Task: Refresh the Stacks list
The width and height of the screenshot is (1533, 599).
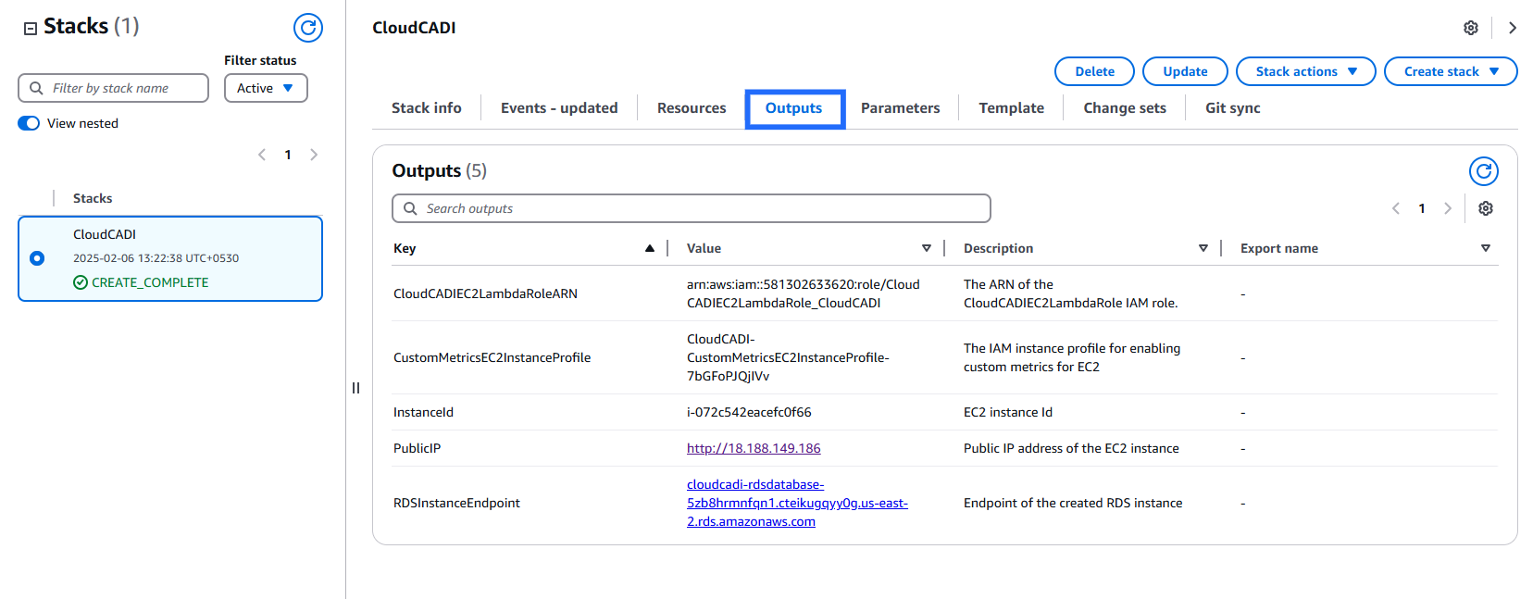Action: pyautogui.click(x=307, y=28)
